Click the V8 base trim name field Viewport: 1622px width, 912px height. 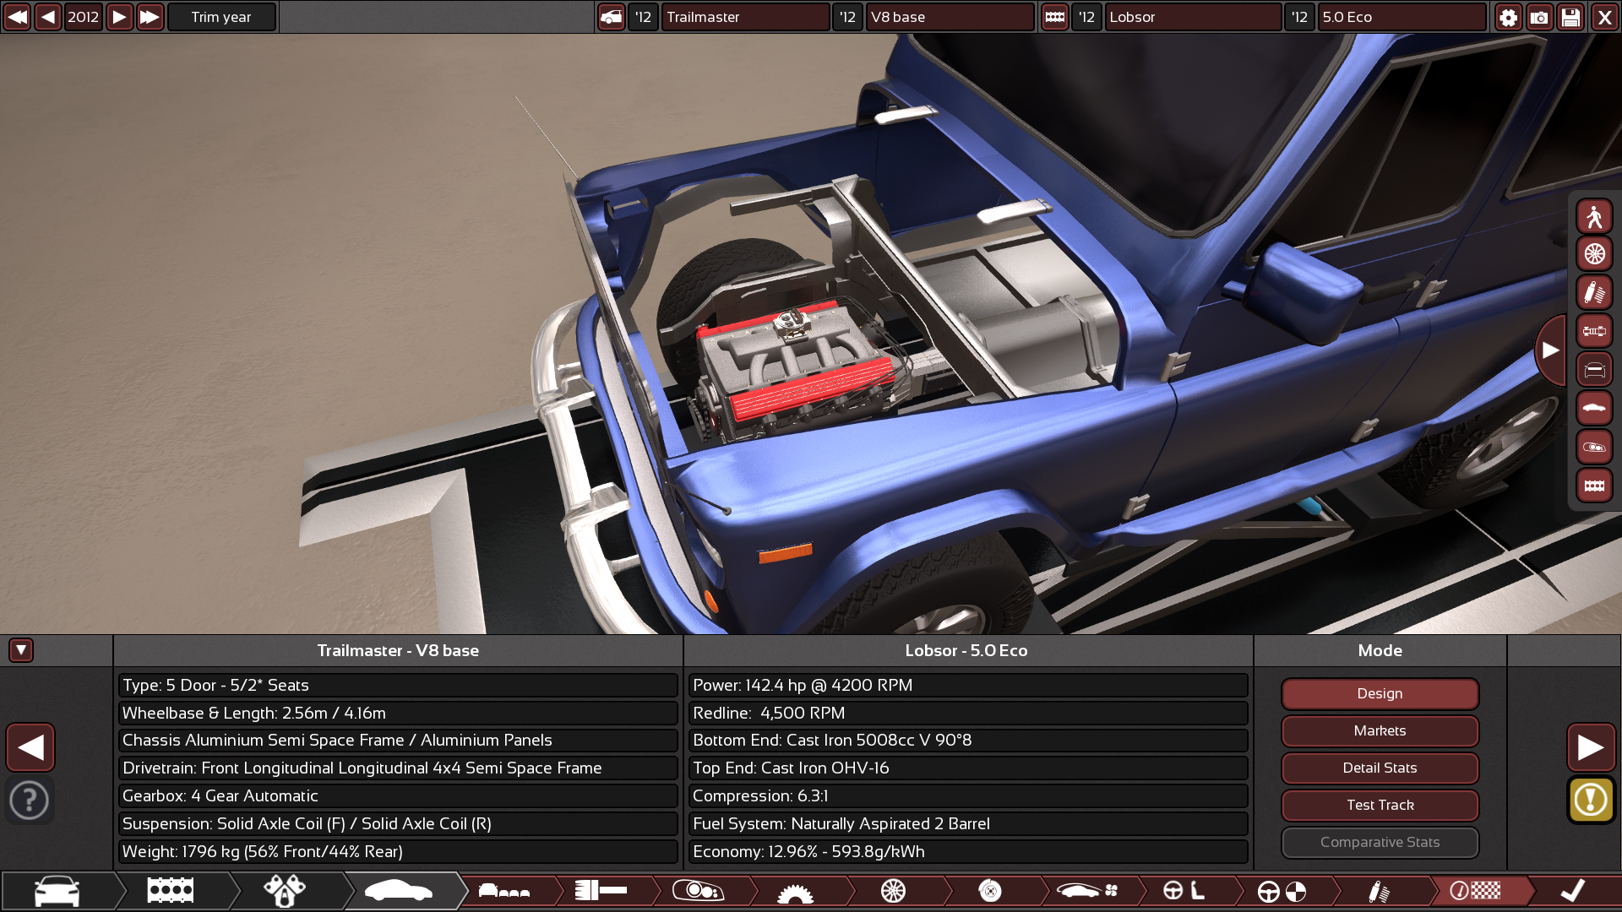(949, 17)
